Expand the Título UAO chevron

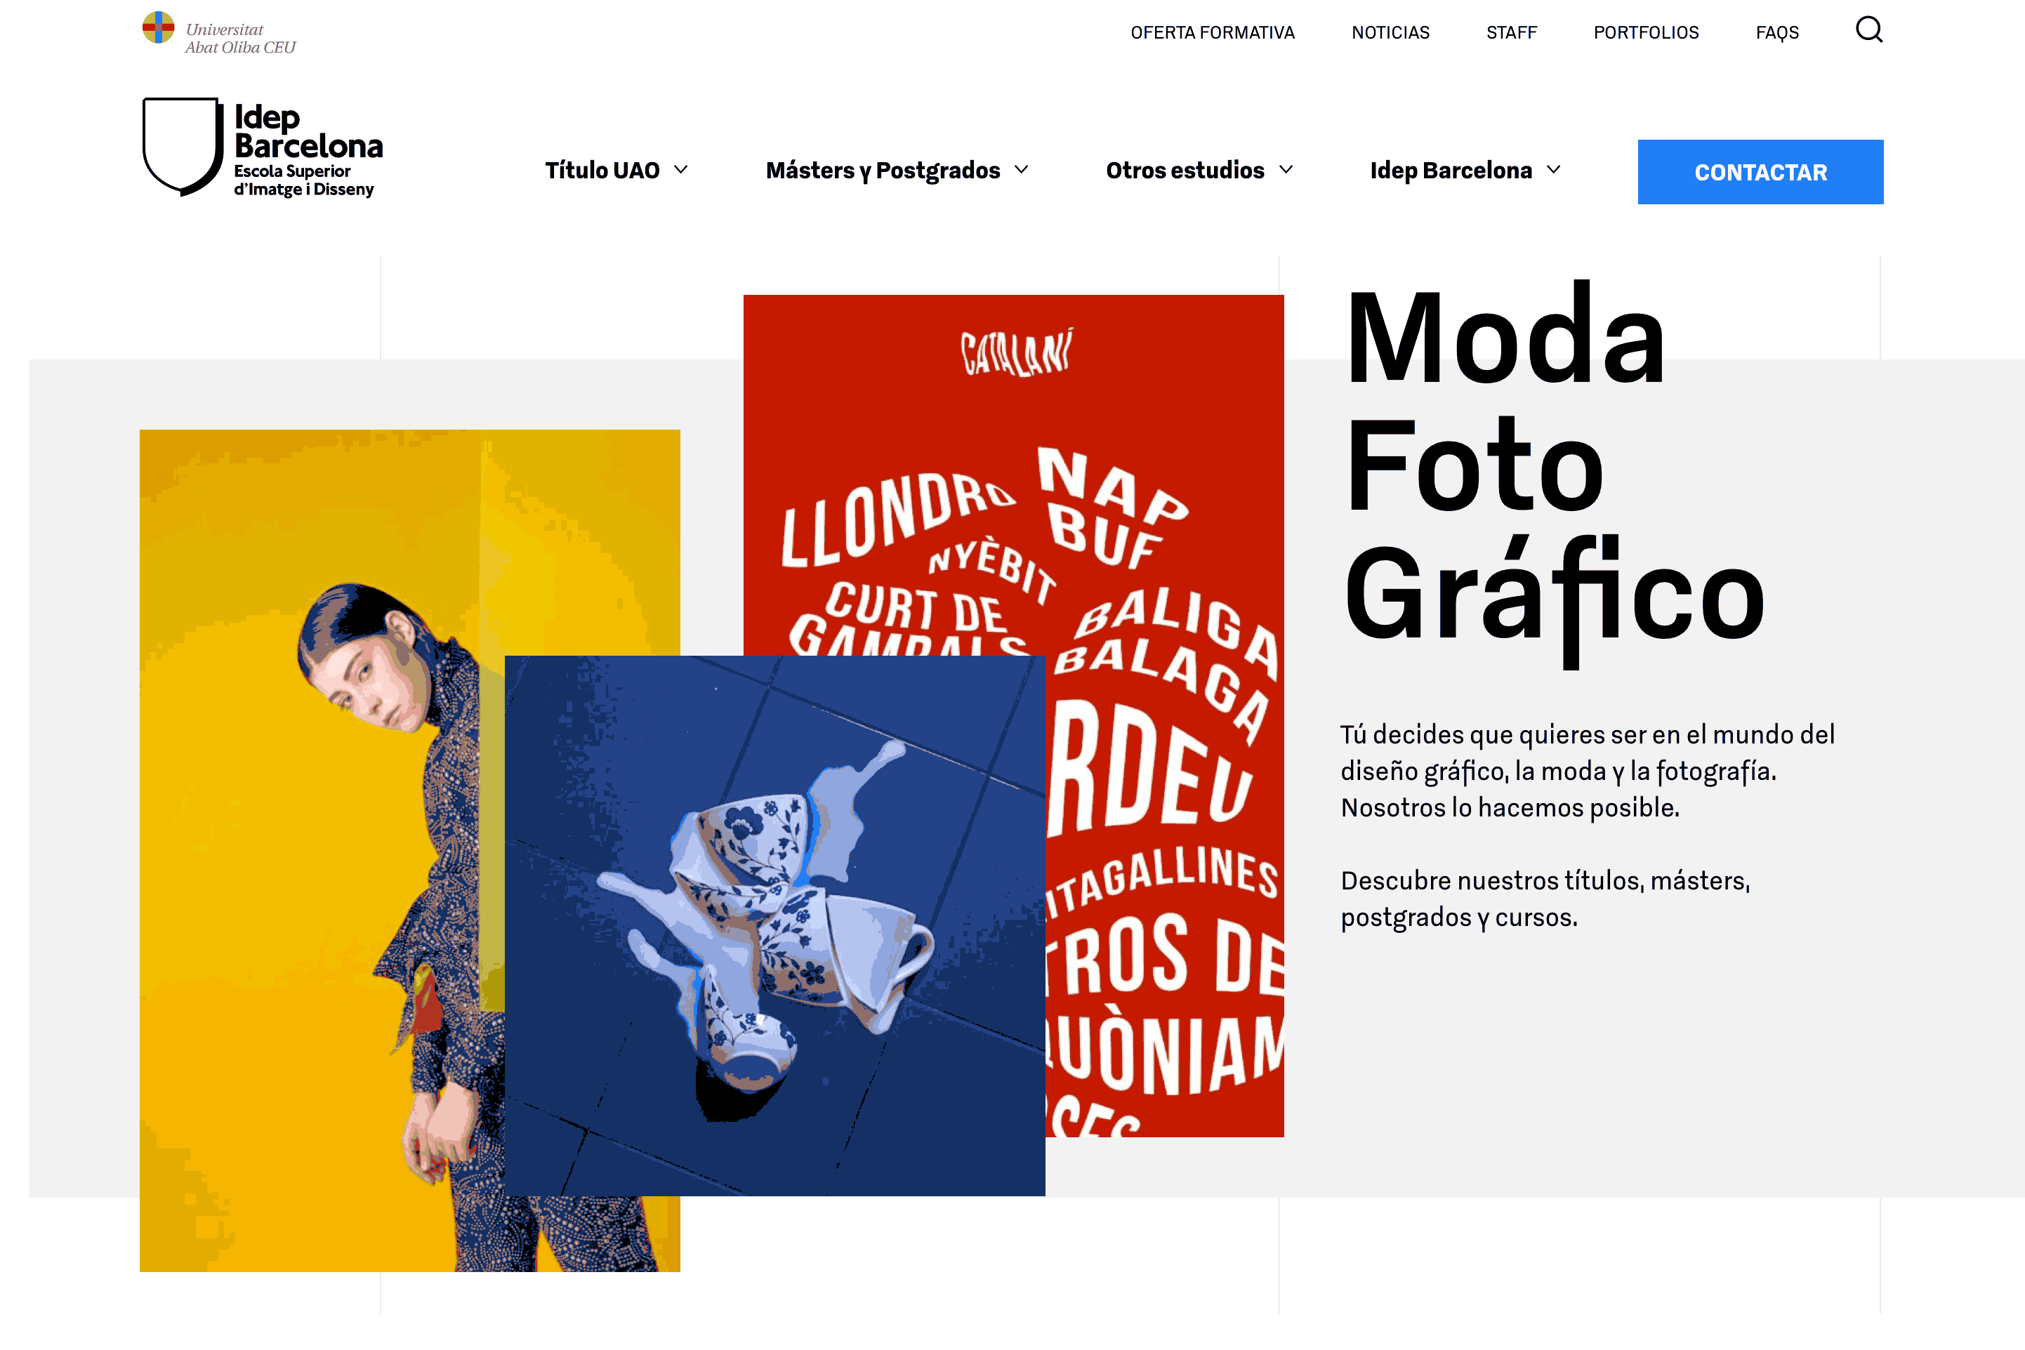pos(681,170)
